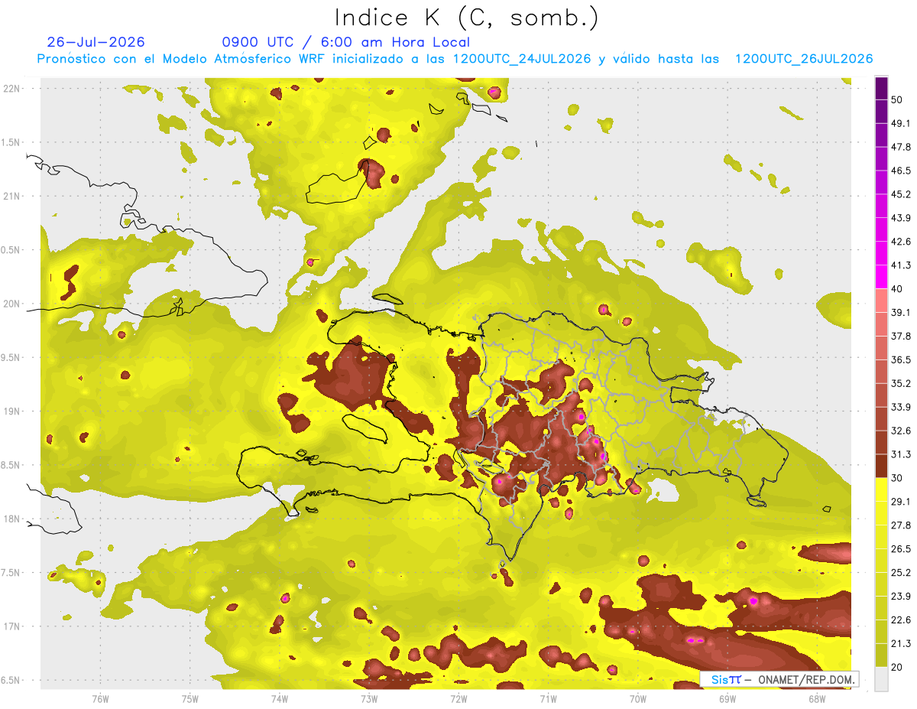This screenshot has width=917, height=709.
Task: Click the "20N" latitude axis label
Action: pyautogui.click(x=12, y=304)
